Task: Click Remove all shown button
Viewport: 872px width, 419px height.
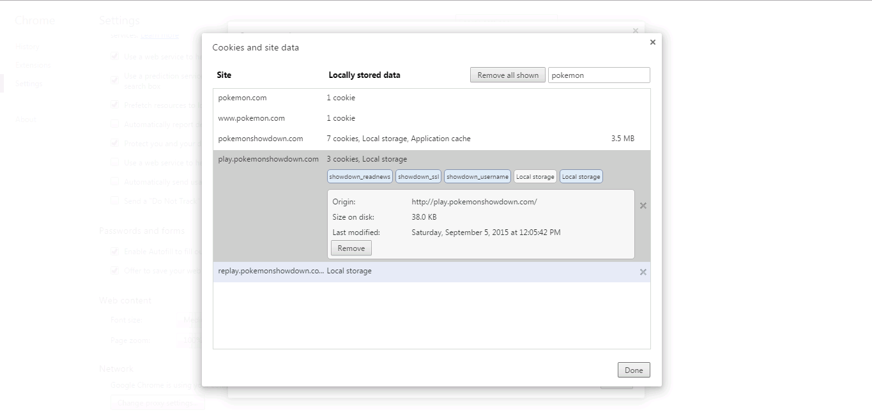Action: tap(508, 75)
